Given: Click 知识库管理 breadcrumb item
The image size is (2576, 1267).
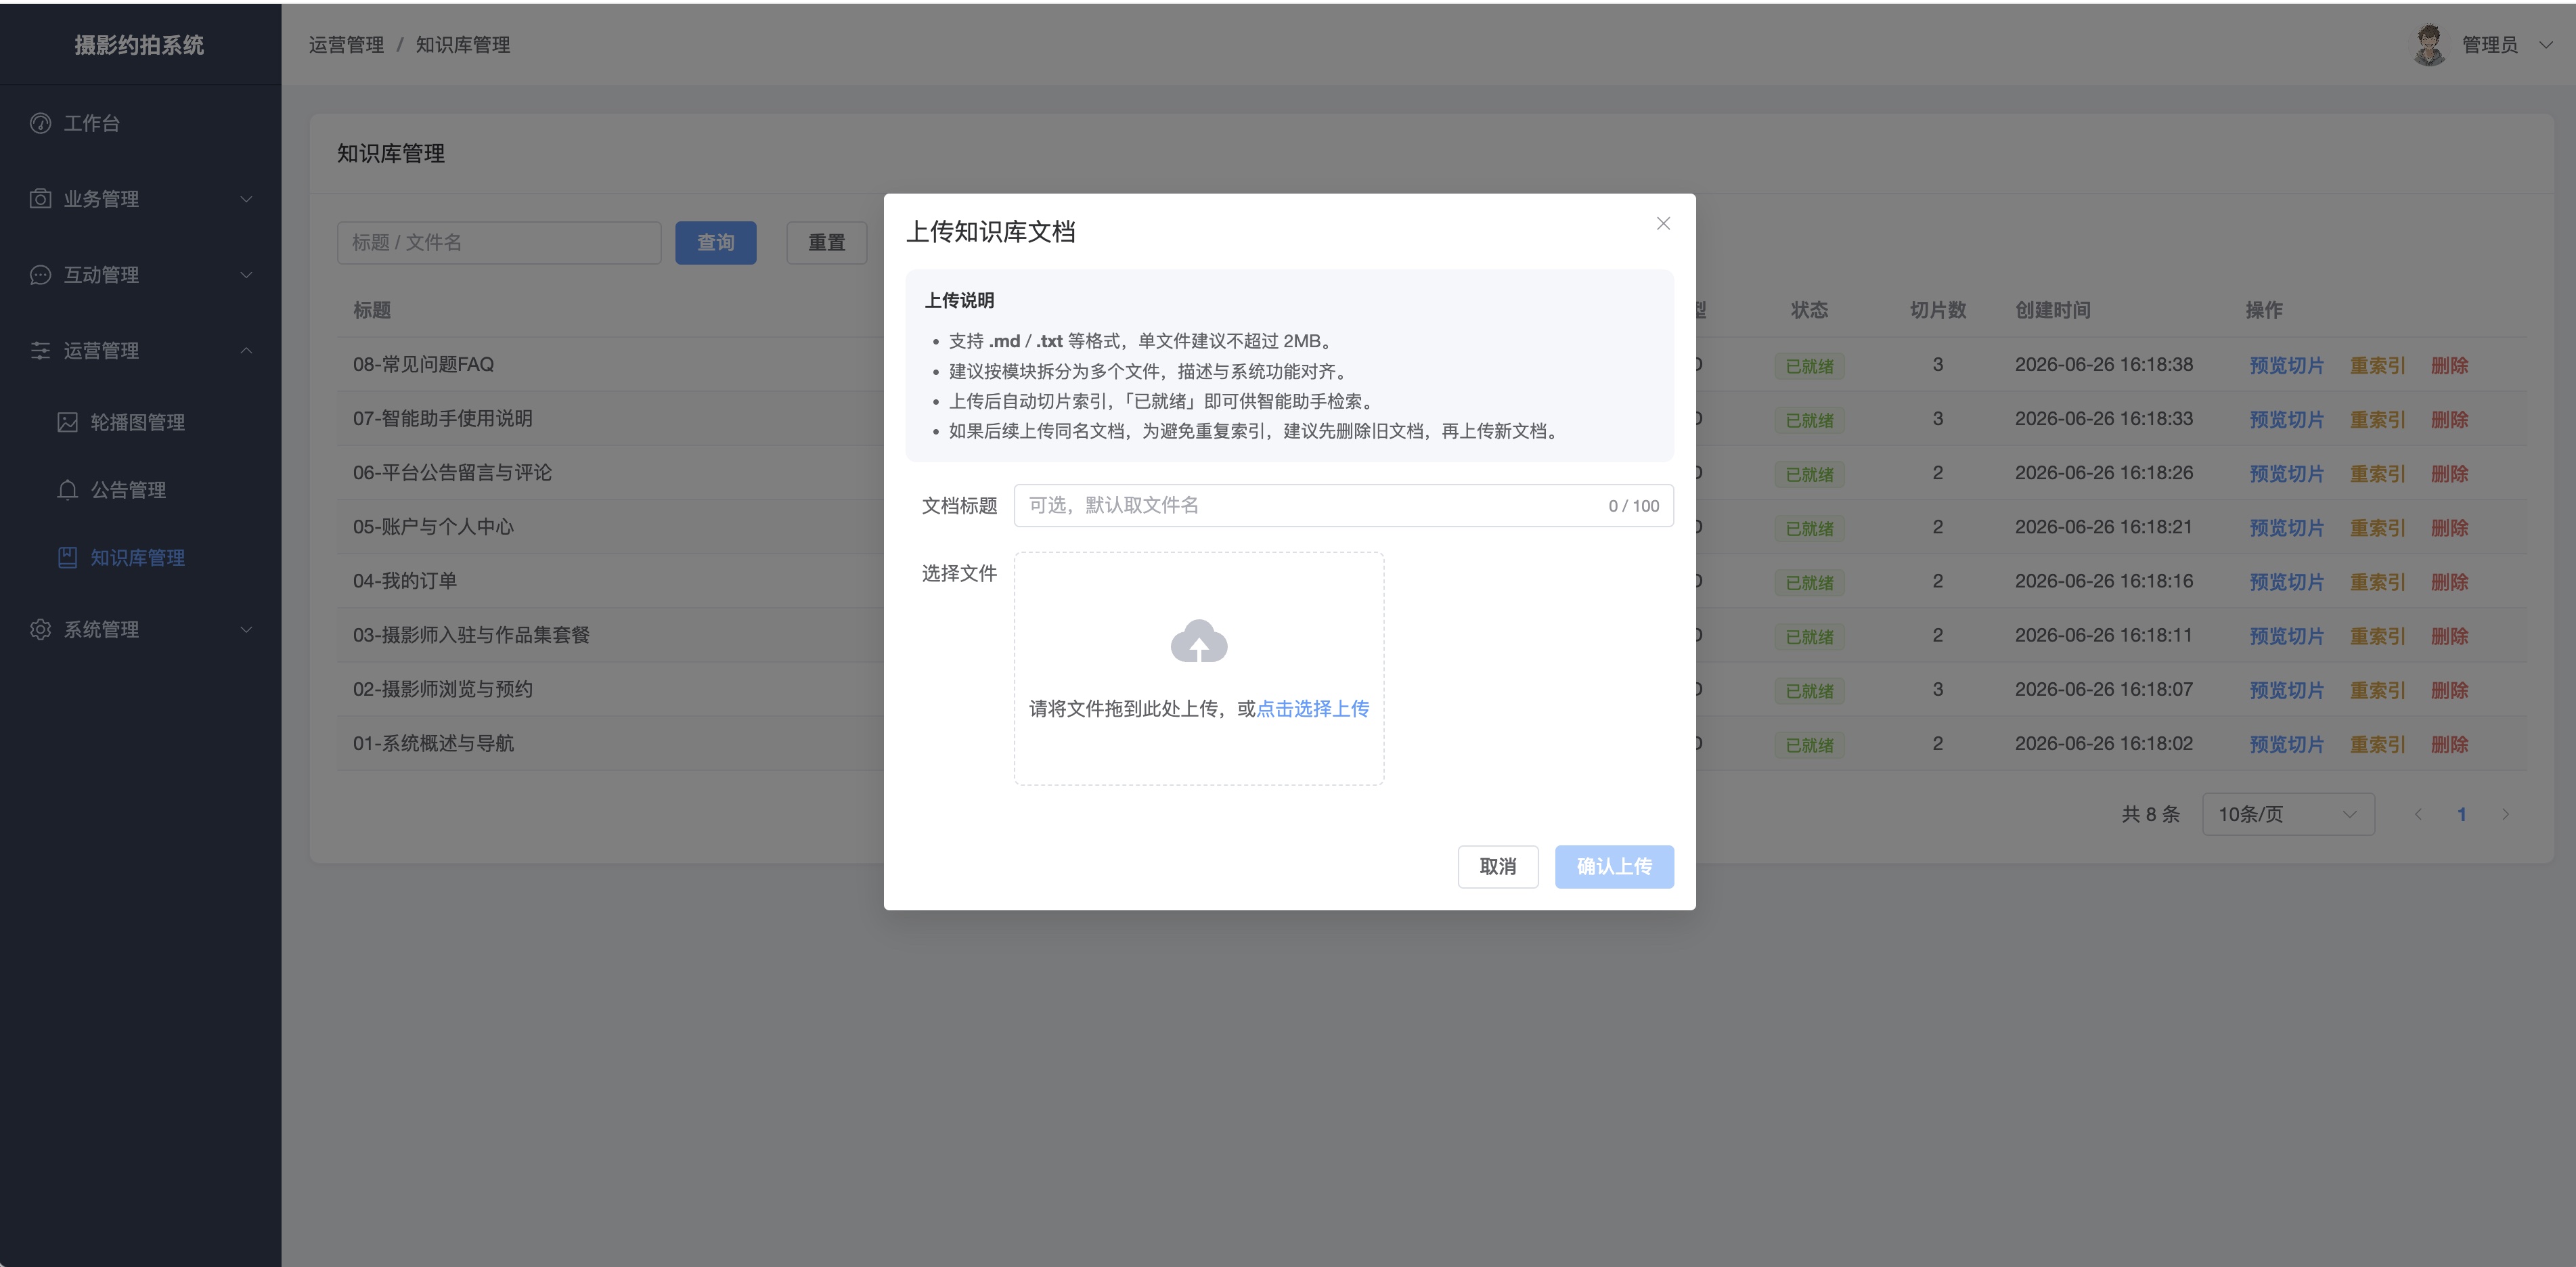Looking at the screenshot, I should [463, 45].
